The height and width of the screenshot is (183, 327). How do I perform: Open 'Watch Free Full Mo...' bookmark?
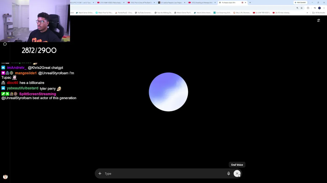click(x=104, y=13)
